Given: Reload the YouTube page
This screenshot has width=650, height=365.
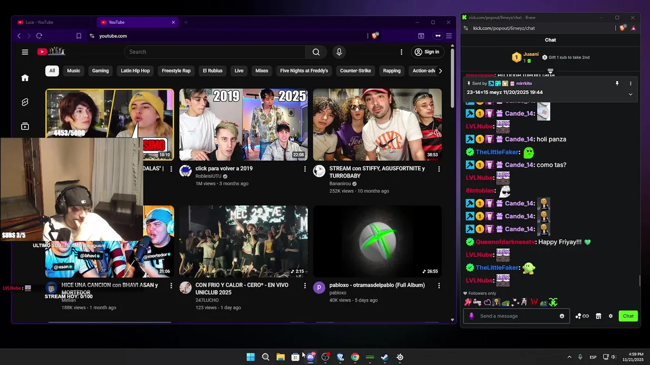Looking at the screenshot, I should [39, 35].
